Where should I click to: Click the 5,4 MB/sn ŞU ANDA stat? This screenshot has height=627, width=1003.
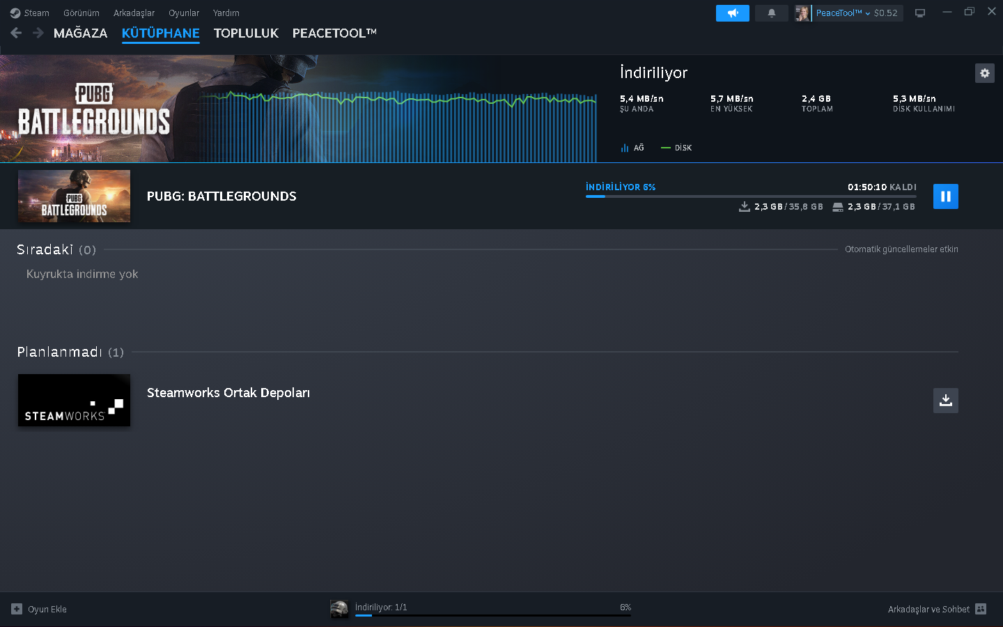tap(642, 103)
